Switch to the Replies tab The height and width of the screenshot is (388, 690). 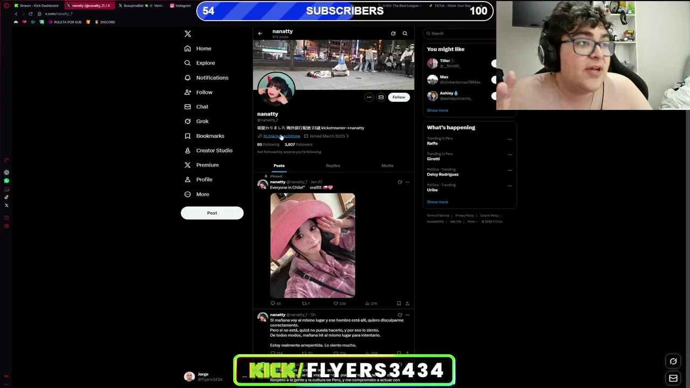[333, 165]
